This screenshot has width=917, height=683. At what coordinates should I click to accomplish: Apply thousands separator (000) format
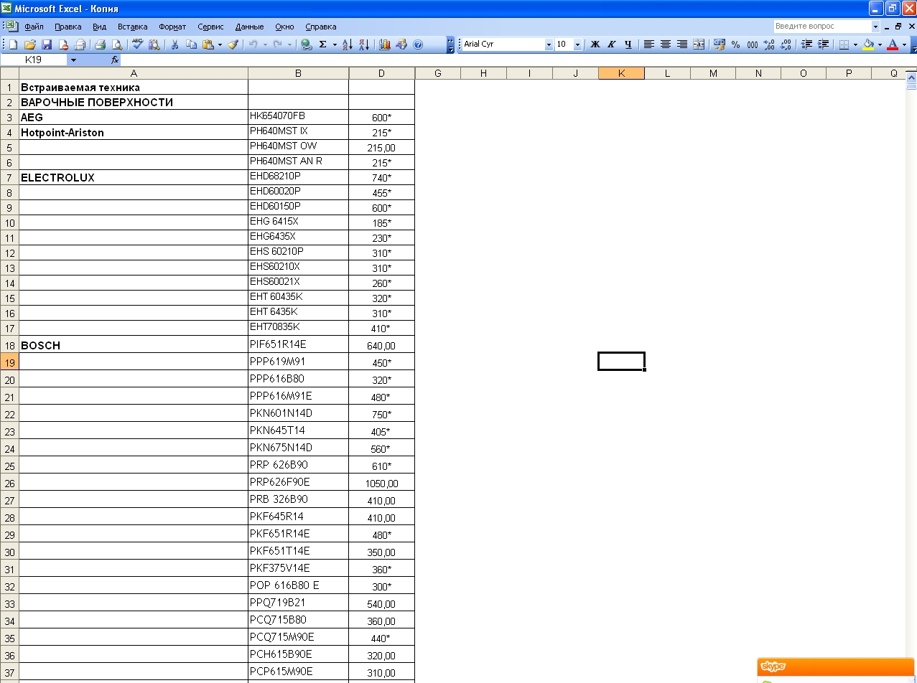pyautogui.click(x=752, y=44)
